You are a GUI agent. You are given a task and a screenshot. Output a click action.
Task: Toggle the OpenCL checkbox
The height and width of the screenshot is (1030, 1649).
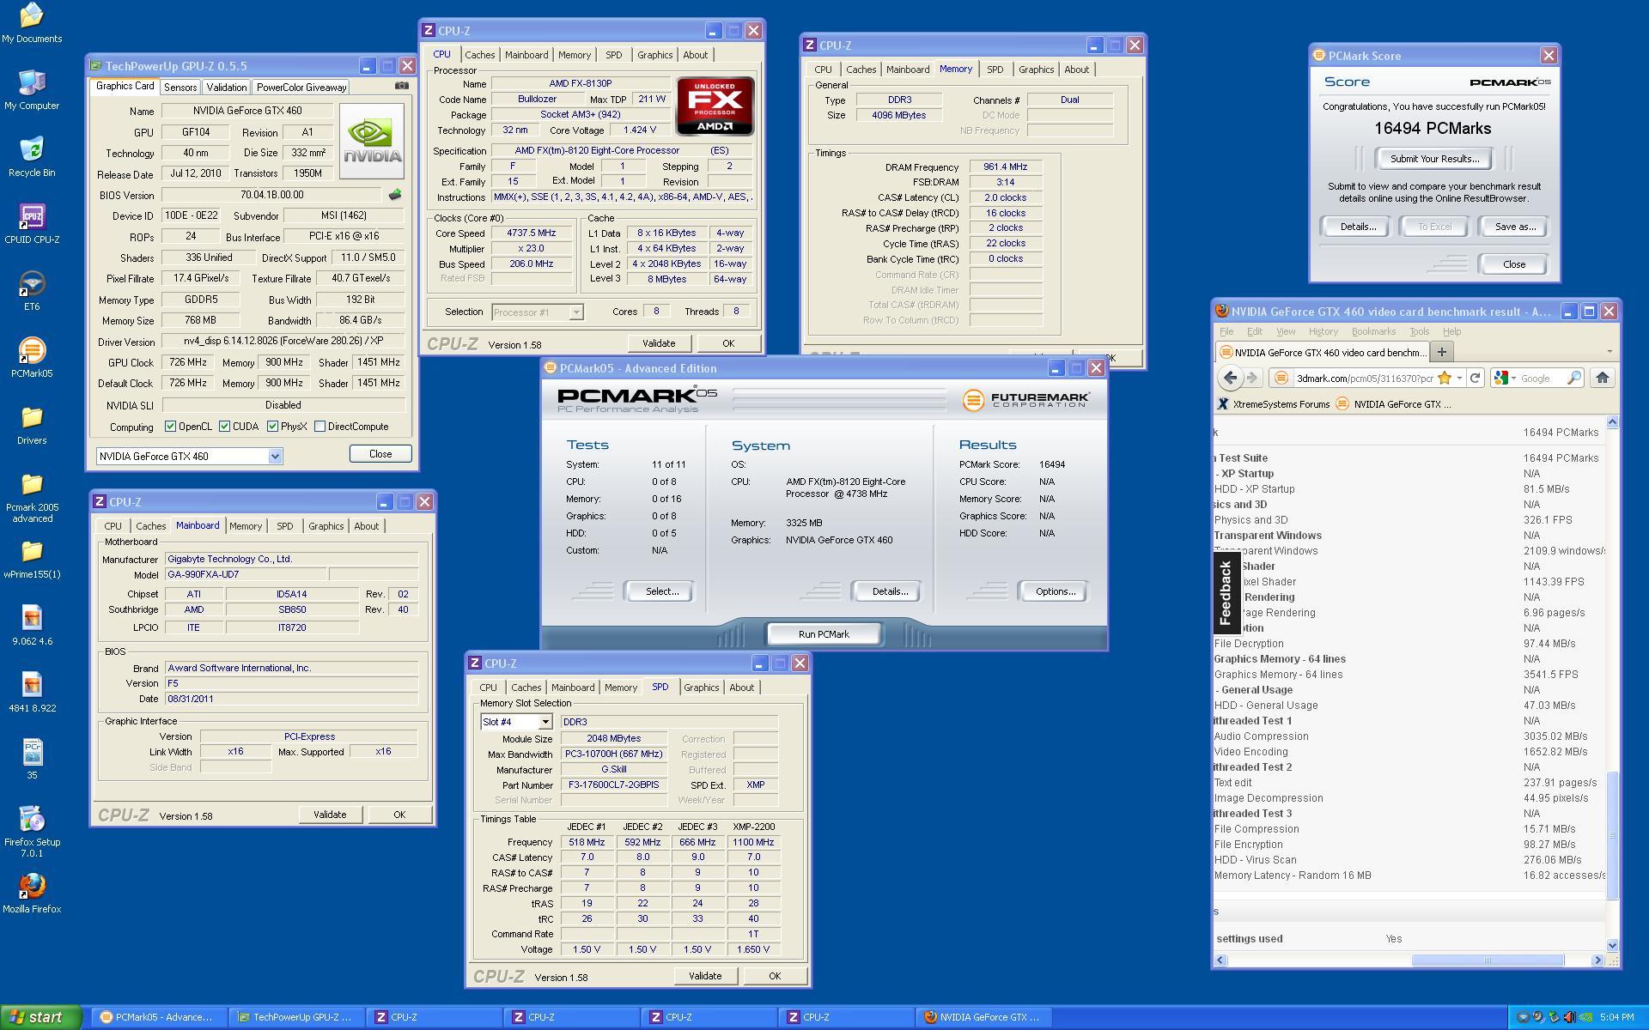tap(170, 427)
